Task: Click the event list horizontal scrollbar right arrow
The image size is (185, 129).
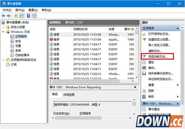Action: tap(133, 81)
